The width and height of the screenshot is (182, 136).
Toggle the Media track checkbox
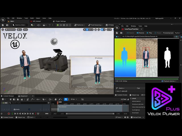(x=29, y=109)
